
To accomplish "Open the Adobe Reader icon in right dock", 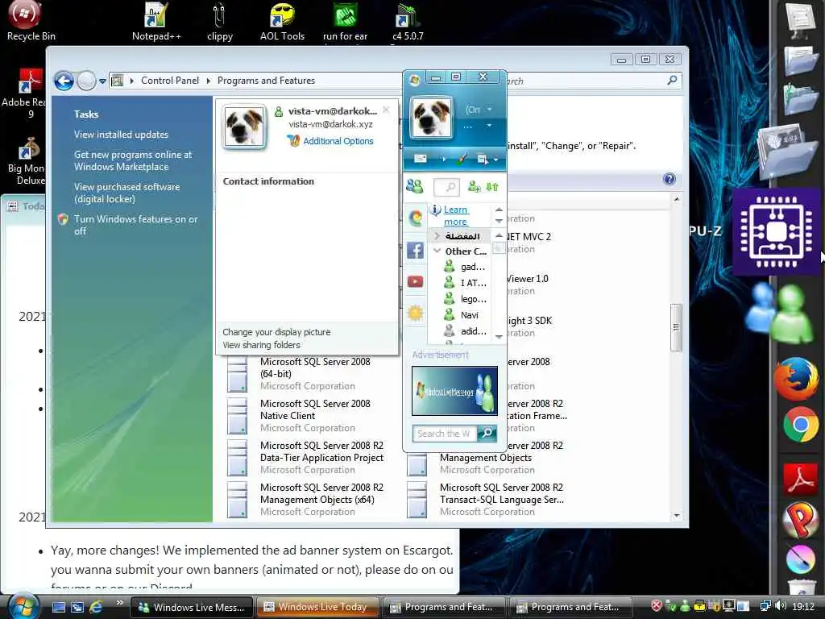I will point(800,480).
